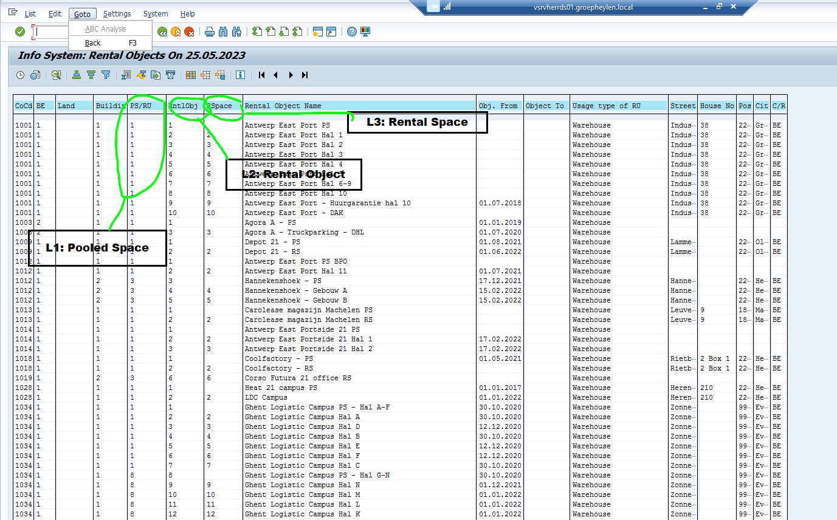Click the Street column header

(x=683, y=106)
